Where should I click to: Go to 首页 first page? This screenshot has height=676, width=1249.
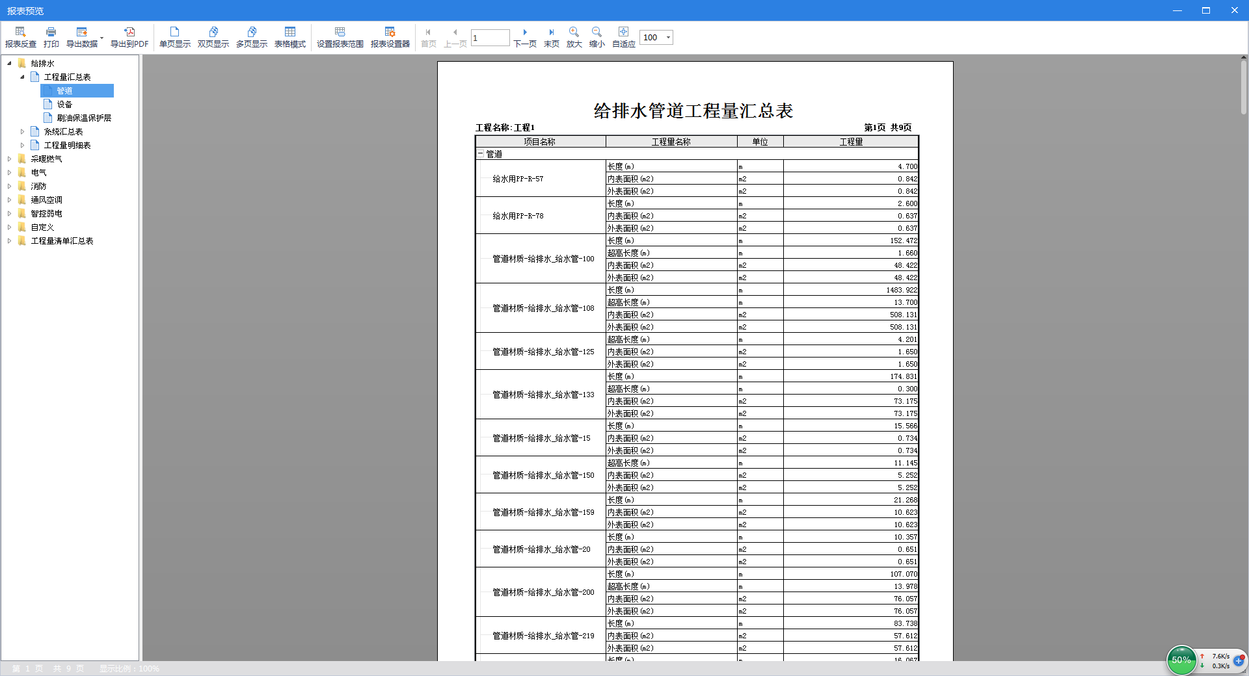pyautogui.click(x=428, y=38)
